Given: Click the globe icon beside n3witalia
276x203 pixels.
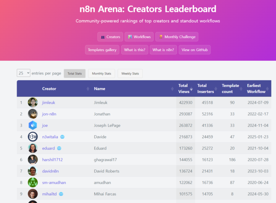Looking at the screenshot, I should (62, 137).
